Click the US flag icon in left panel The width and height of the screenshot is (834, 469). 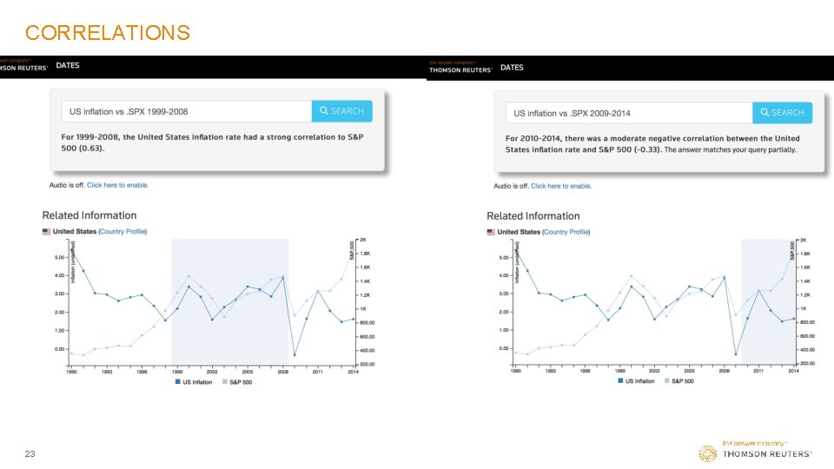[x=46, y=231]
